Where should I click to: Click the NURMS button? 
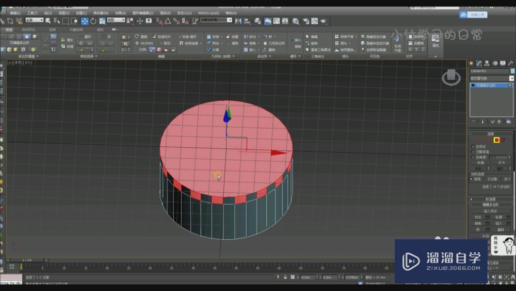144,43
